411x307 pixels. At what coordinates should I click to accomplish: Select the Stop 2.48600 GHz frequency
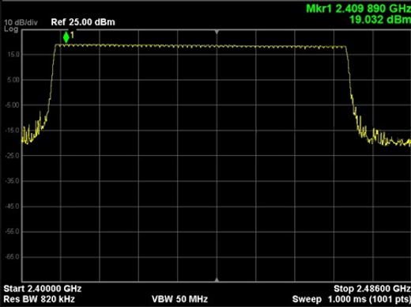[x=372, y=289]
